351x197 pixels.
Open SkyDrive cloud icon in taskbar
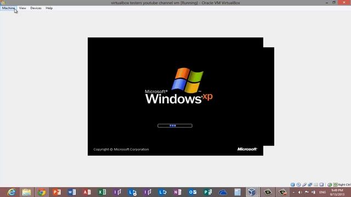pyautogui.click(x=223, y=192)
